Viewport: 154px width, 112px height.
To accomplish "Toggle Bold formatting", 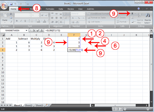I will click(x=17, y=21).
